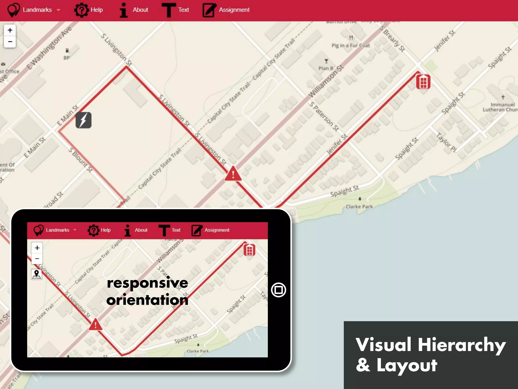Zoom in on the main map
The width and height of the screenshot is (518, 389).
coord(10,30)
